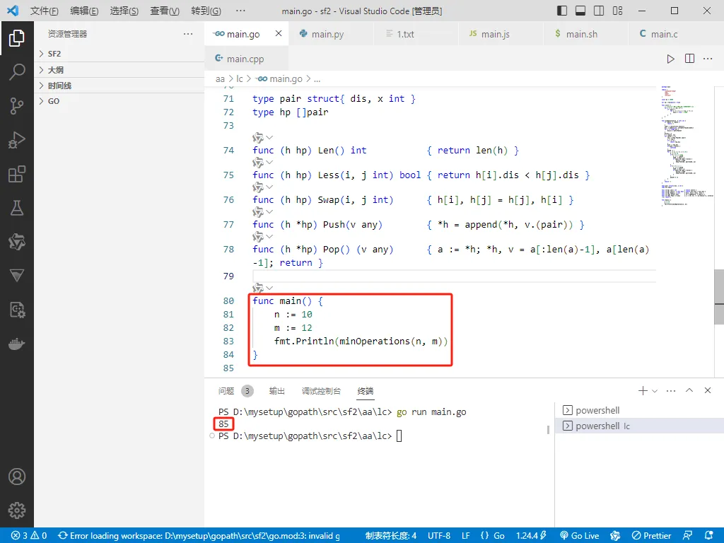Click the Prettier status bar item

[x=651, y=536]
